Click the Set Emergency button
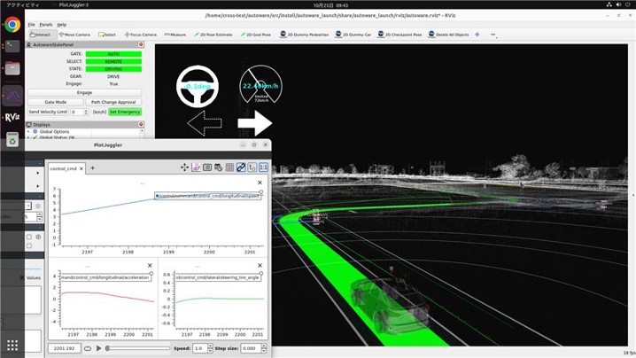636x358 pixels. point(125,112)
